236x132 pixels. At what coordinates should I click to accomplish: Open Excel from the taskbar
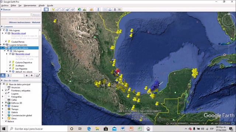tap(140, 129)
